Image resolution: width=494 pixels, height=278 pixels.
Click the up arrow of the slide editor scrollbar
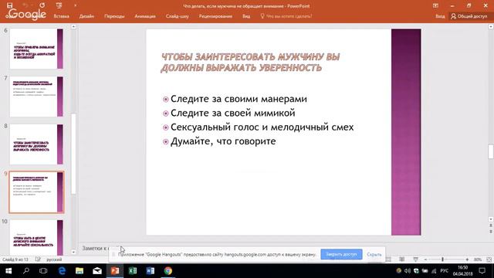point(491,27)
